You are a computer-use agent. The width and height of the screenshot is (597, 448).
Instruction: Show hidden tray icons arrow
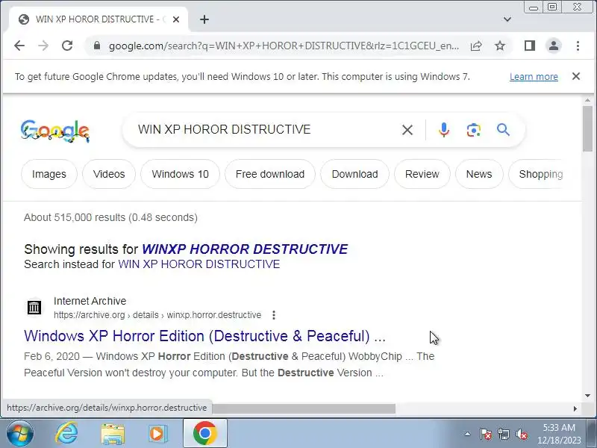[x=468, y=434]
